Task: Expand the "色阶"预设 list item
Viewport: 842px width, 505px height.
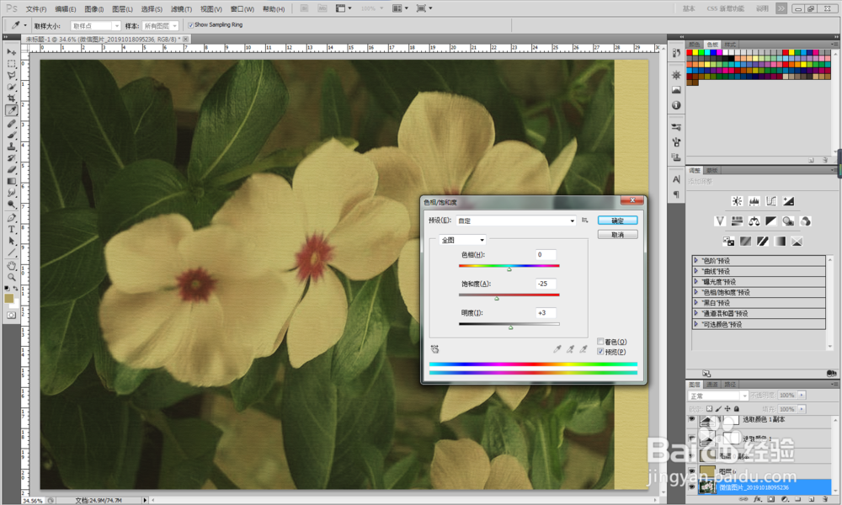Action: click(x=696, y=261)
